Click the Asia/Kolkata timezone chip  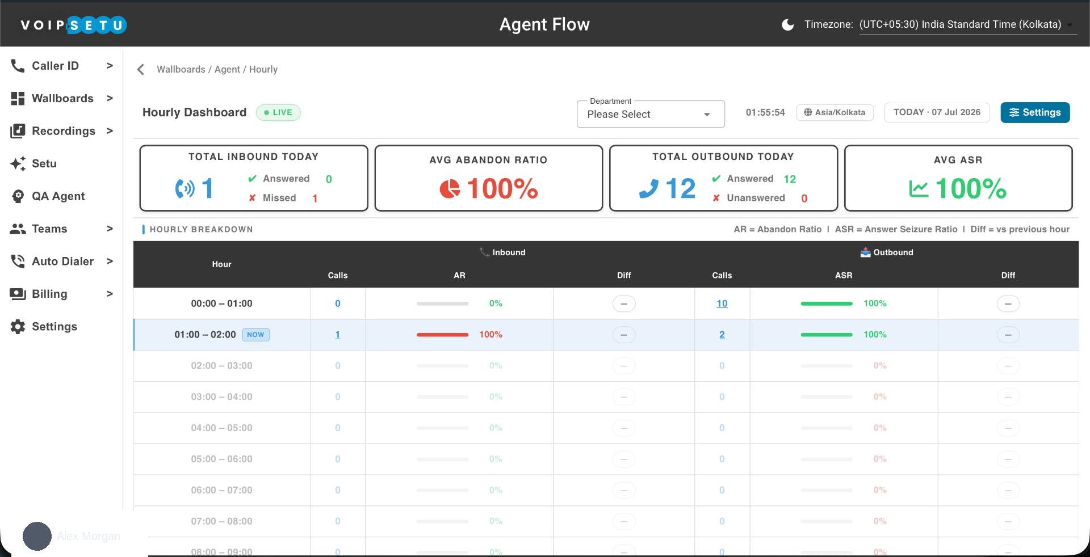[835, 112]
